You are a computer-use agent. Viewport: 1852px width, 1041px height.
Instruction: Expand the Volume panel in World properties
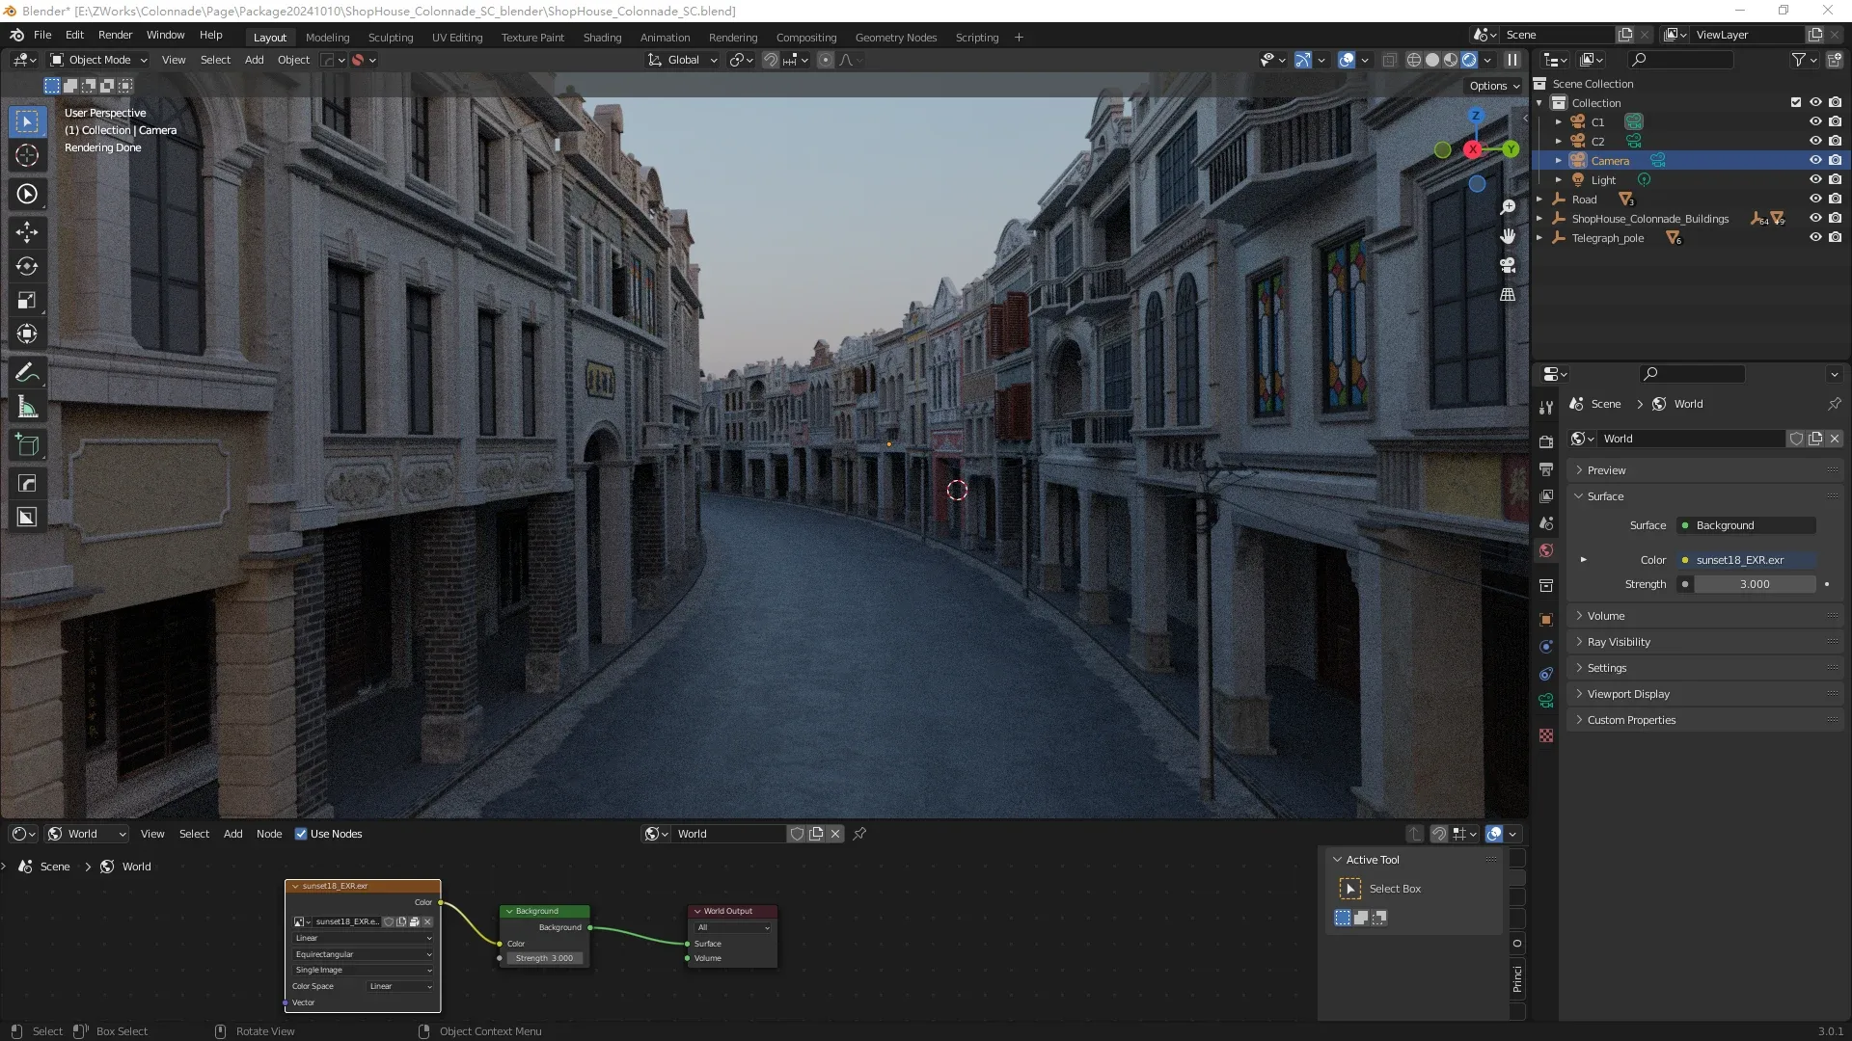point(1606,616)
